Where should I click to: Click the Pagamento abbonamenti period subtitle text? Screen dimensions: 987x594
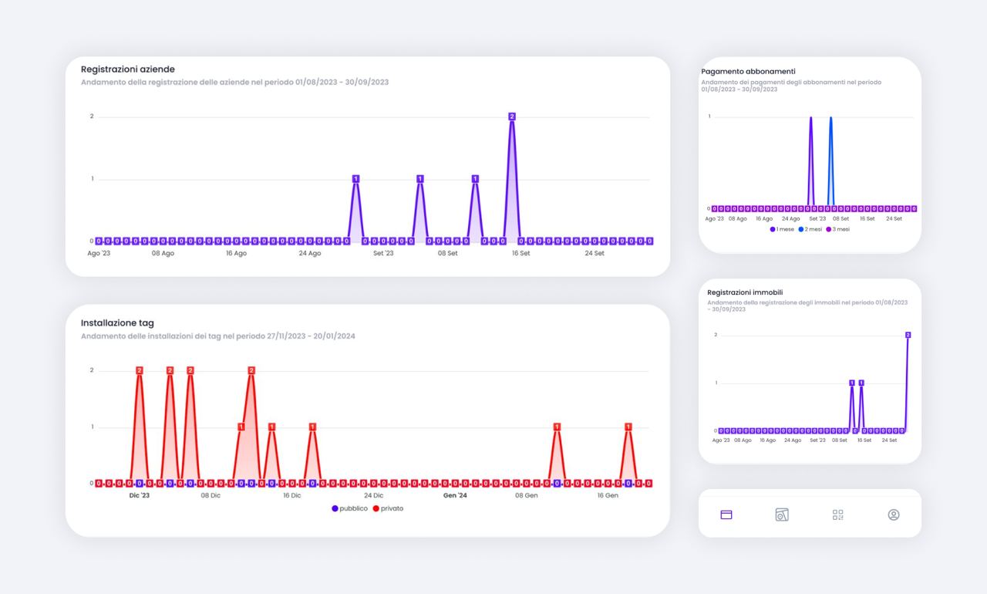click(791, 86)
